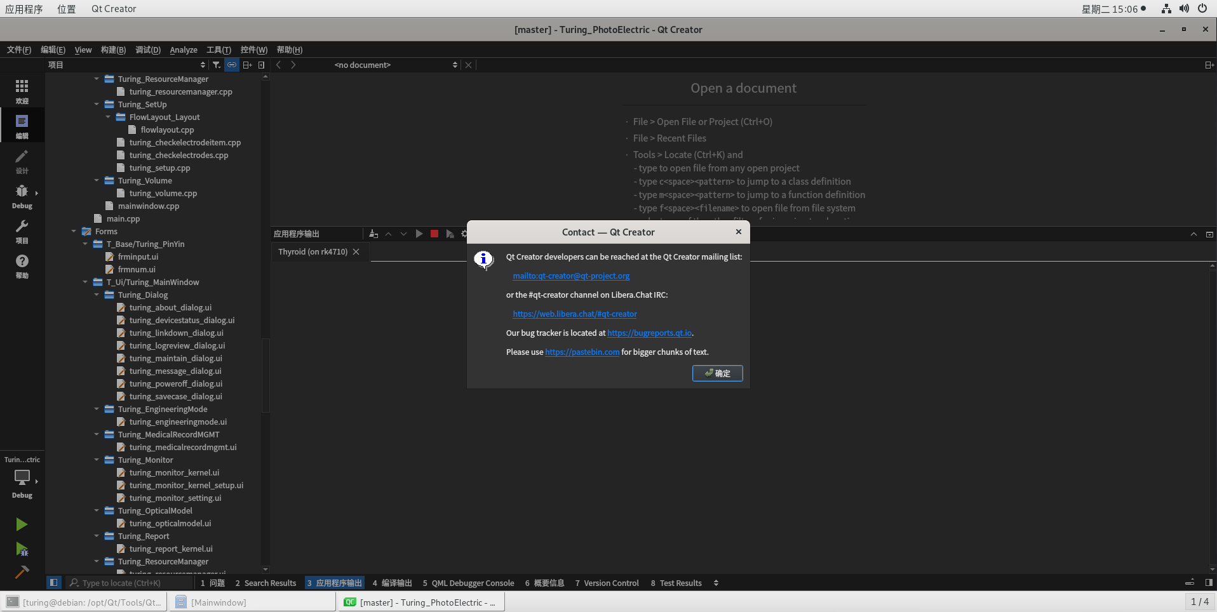
Task: Split the editor view
Action: click(1209, 65)
